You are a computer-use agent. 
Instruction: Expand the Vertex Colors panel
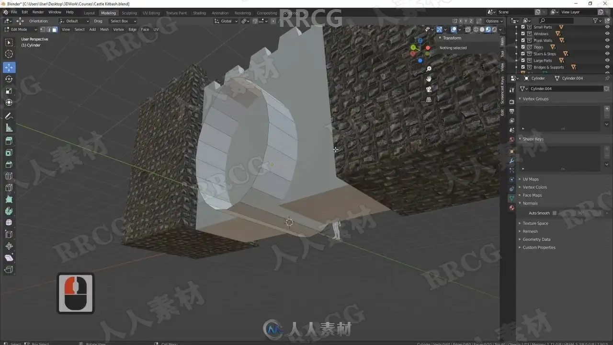click(x=534, y=187)
